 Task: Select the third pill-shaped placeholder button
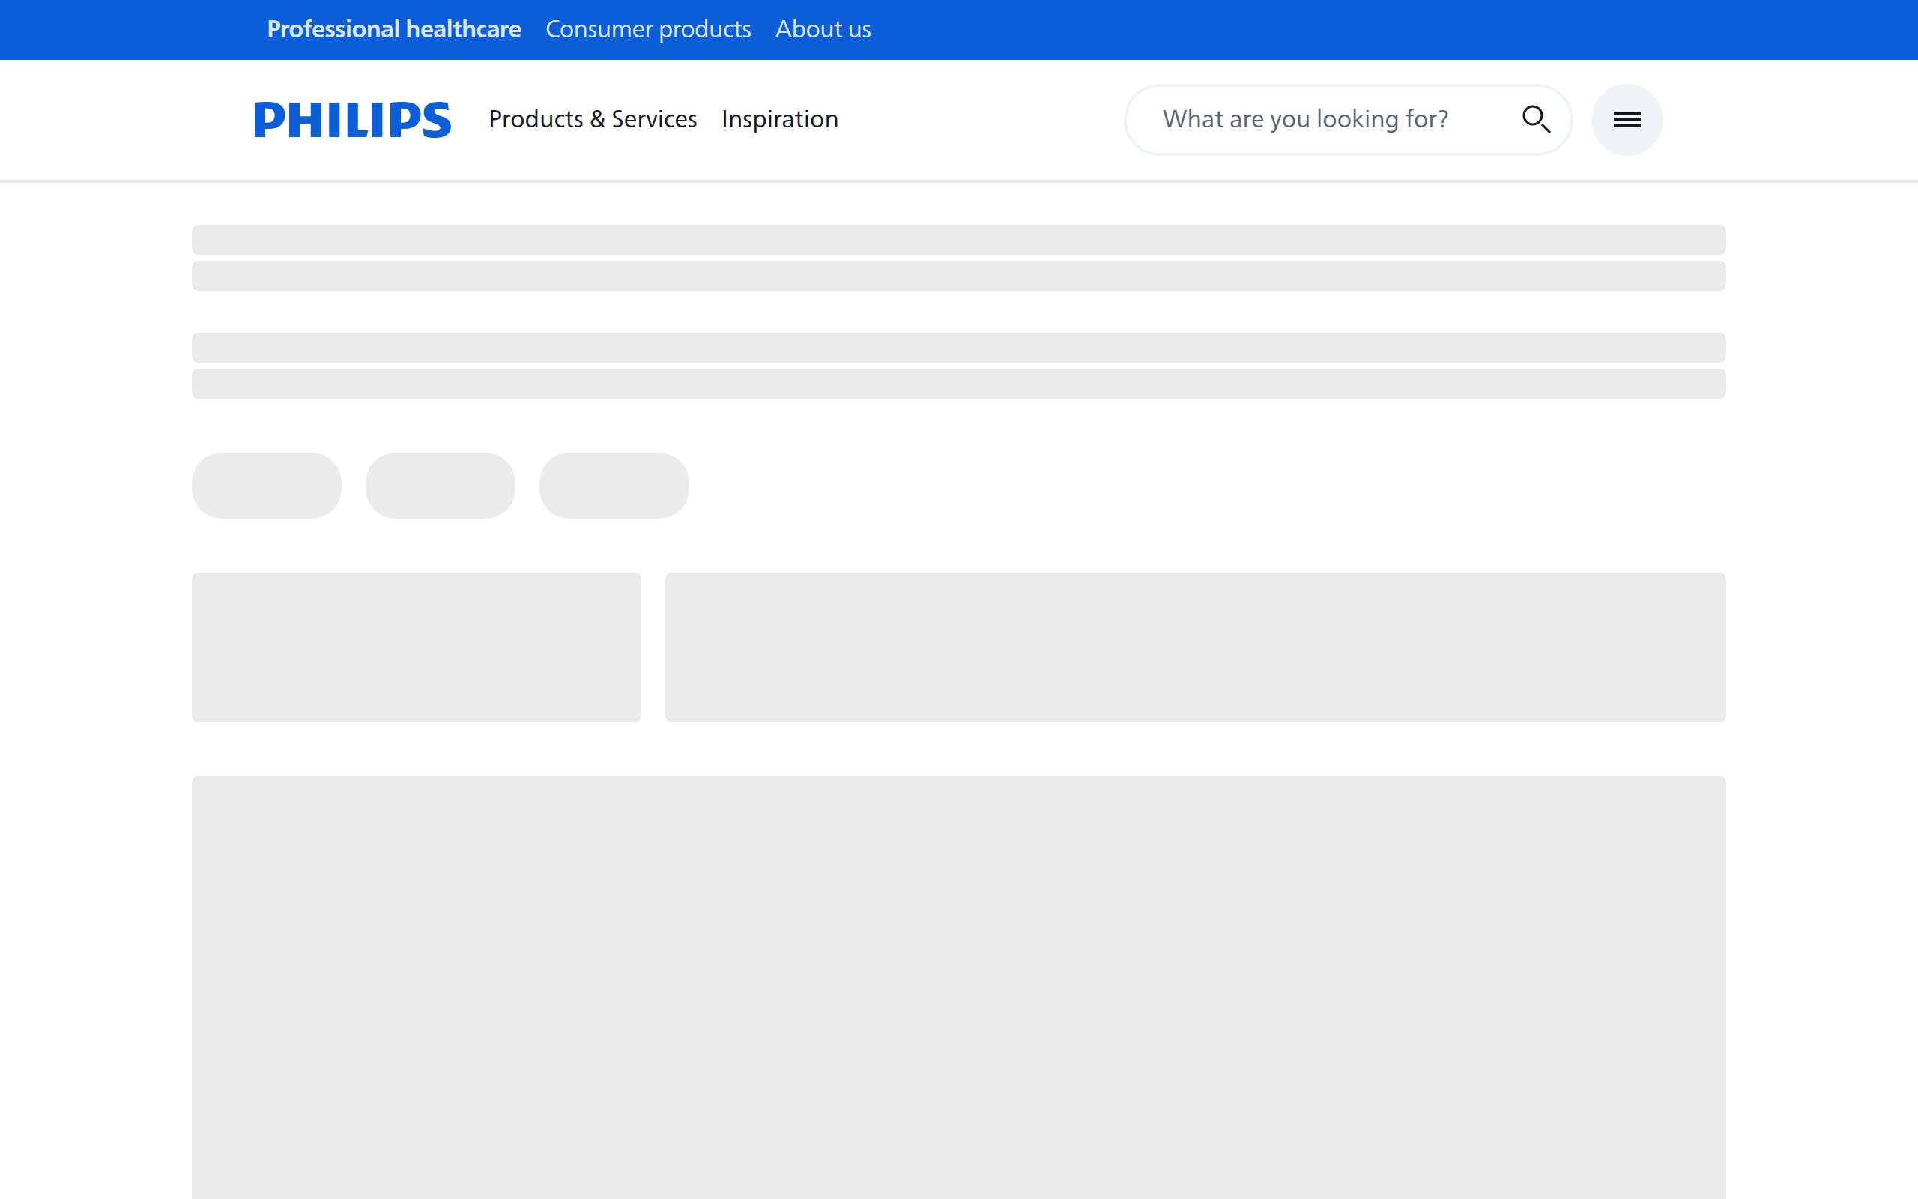[x=614, y=486]
